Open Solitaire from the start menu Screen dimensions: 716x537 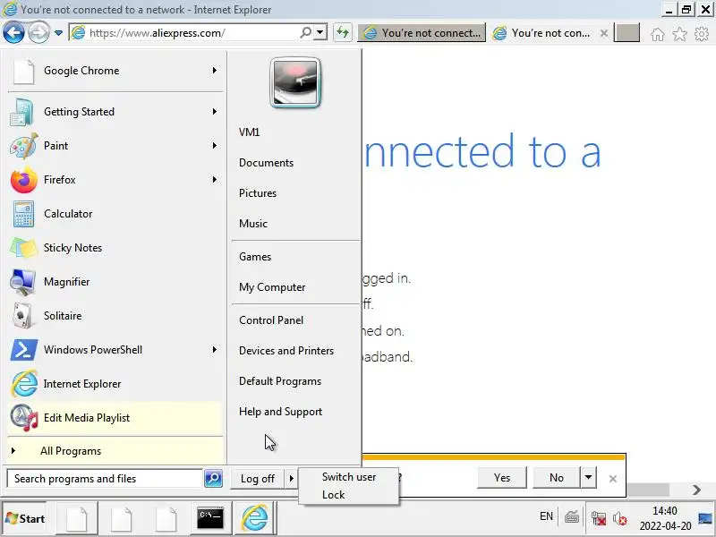tap(115, 316)
